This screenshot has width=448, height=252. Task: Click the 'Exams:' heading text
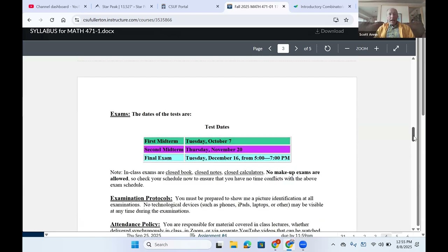click(120, 114)
